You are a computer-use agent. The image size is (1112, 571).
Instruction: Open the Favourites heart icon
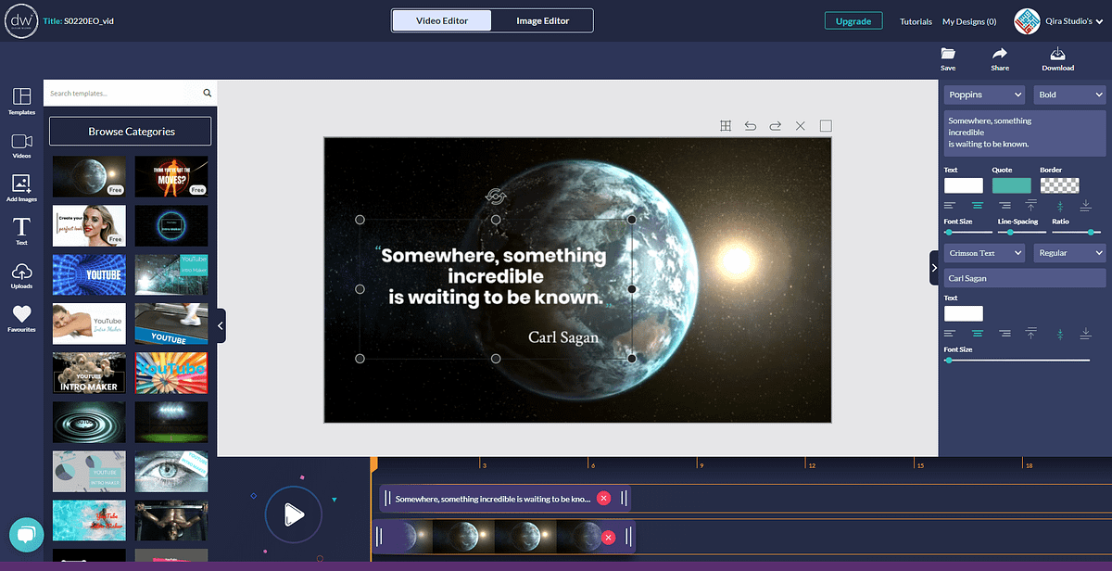(21, 315)
